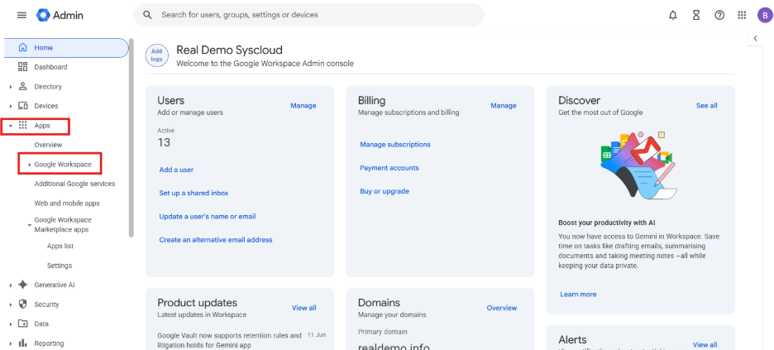This screenshot has height=350, width=774.
Task: Click View all in Alerts card
Action: (705, 344)
